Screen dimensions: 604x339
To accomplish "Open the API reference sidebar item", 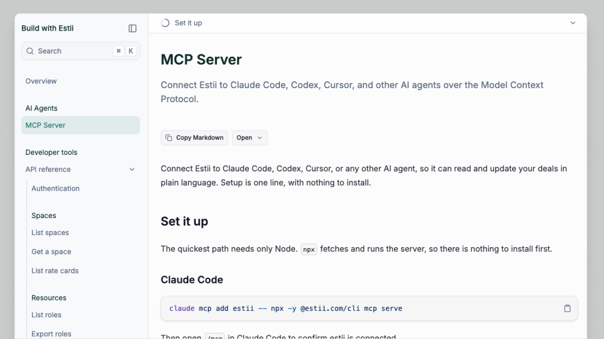I will pos(81,169).
